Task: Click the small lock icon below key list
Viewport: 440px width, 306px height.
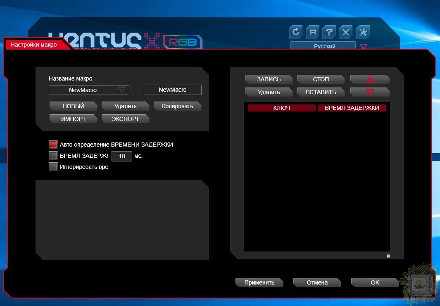Action: coord(388,256)
